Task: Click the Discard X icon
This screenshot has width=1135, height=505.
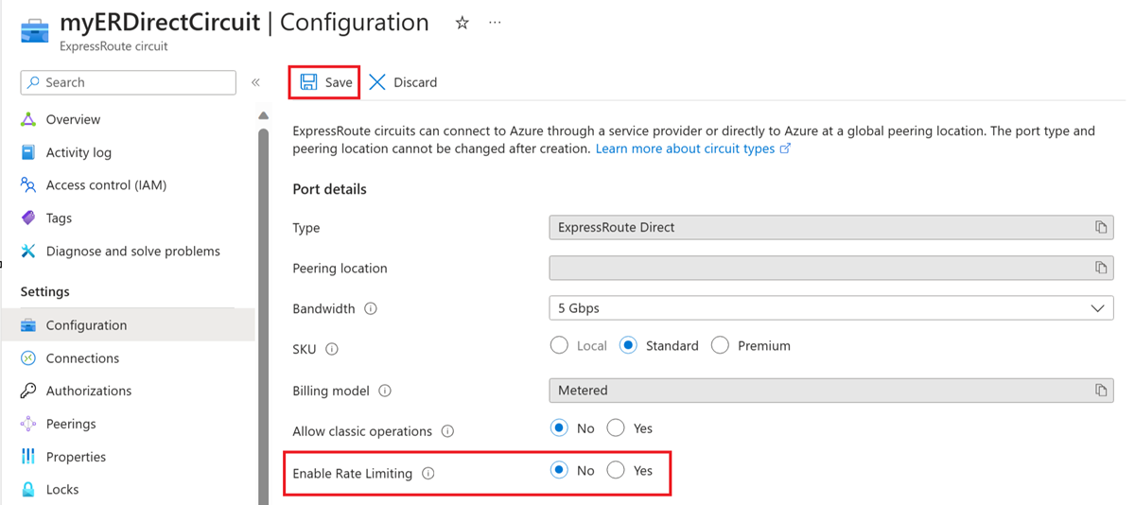Action: coord(377,82)
